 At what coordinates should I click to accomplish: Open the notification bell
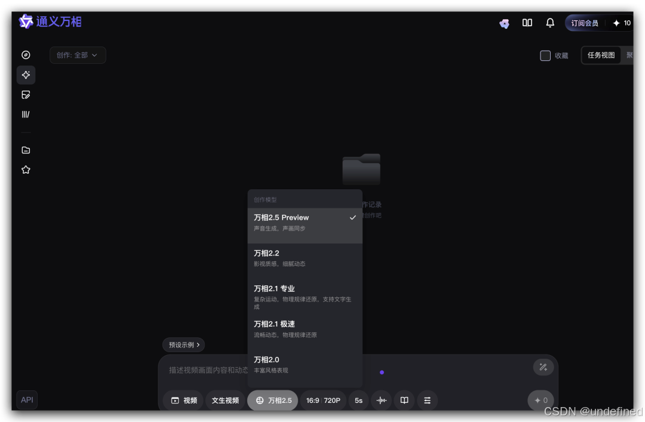[x=550, y=23]
